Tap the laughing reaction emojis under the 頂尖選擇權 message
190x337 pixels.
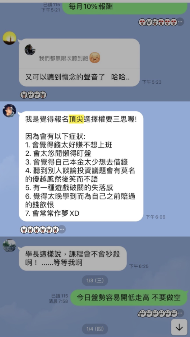click(x=40, y=229)
